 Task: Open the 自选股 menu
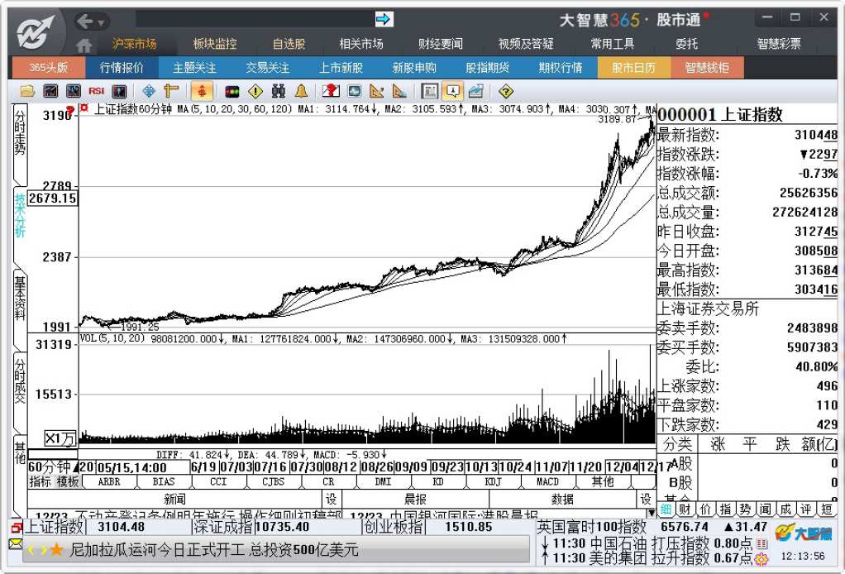(289, 44)
